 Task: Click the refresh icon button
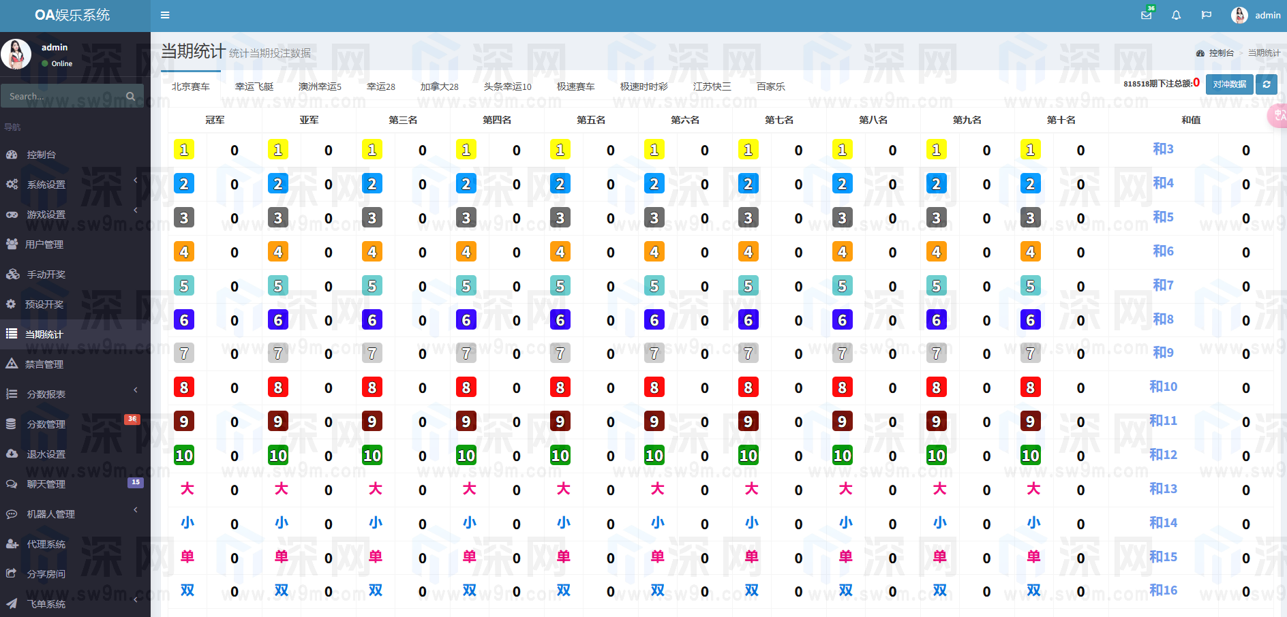tap(1267, 84)
